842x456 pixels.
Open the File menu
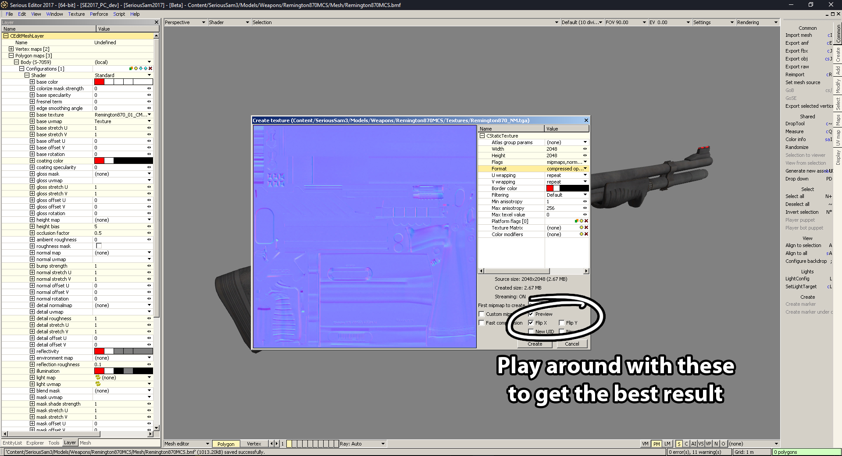click(9, 14)
